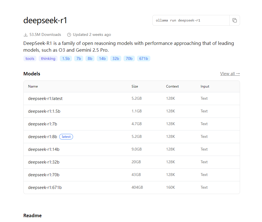Open the deepseek-r1:70b model row
Image resolution: width=262 pixels, height=222 pixels.
44,175
